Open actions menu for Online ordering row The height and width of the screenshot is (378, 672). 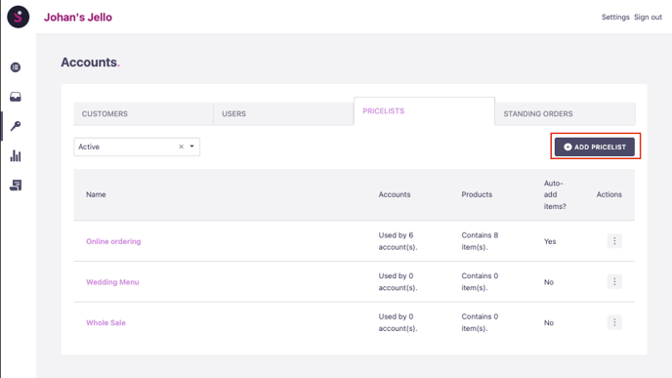coord(614,241)
